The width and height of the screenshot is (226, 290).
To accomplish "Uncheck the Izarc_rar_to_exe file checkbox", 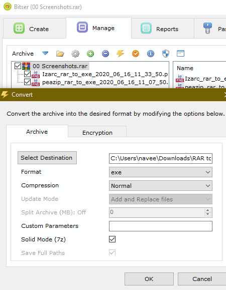I will [28, 74].
